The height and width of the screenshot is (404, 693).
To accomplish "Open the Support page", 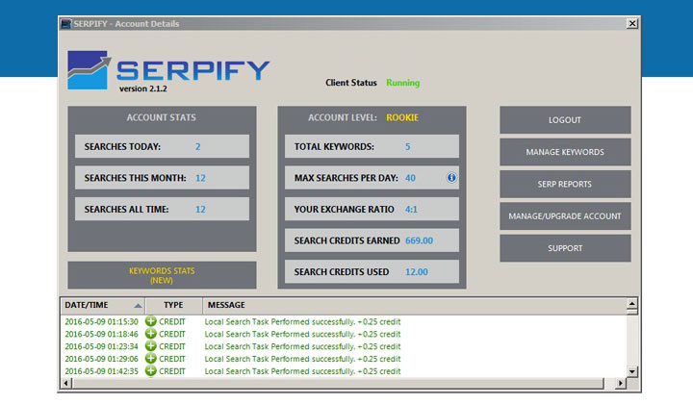I will point(565,248).
